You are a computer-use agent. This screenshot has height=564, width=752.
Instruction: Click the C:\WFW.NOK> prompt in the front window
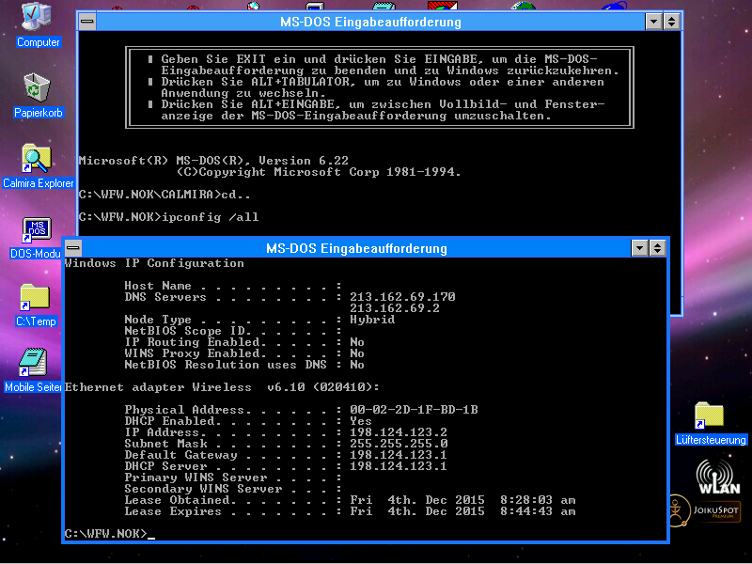105,534
